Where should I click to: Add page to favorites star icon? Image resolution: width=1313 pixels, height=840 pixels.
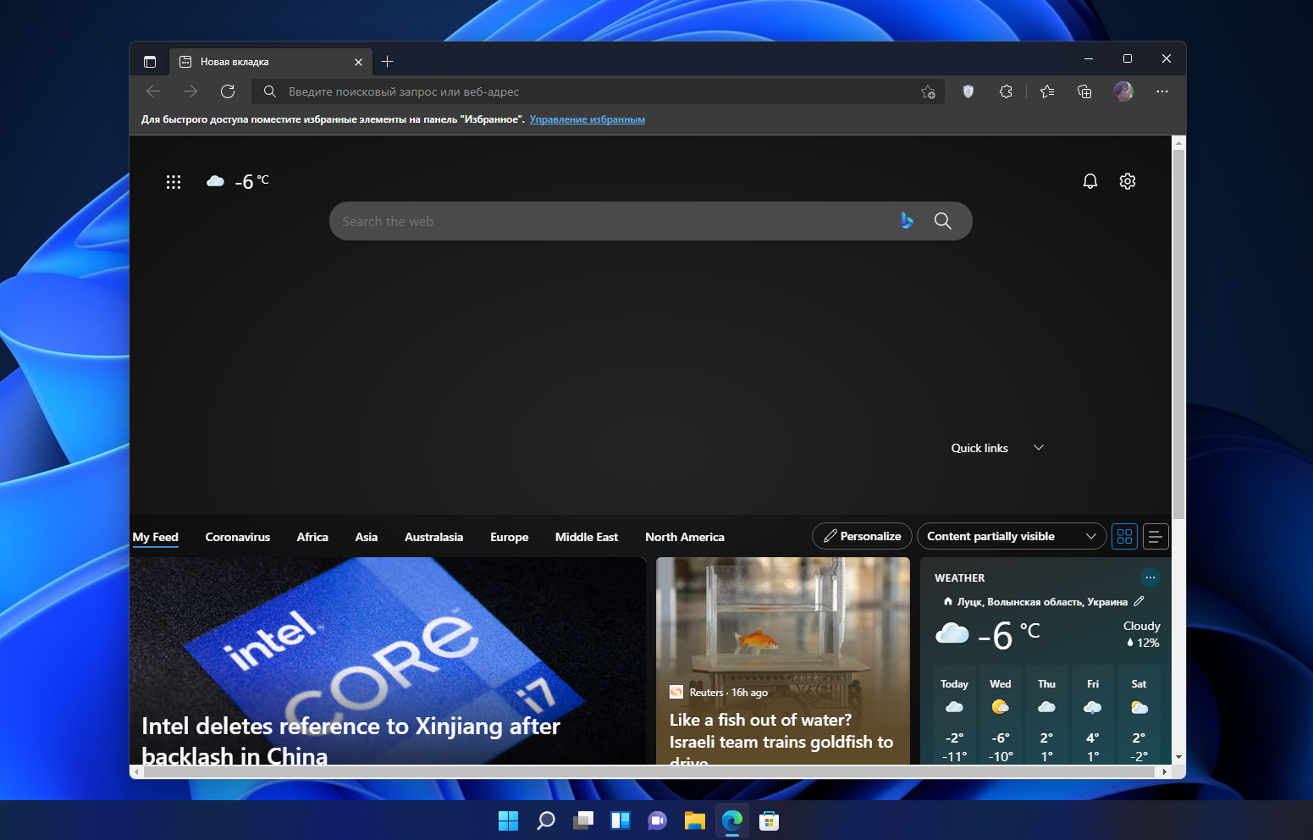[928, 91]
